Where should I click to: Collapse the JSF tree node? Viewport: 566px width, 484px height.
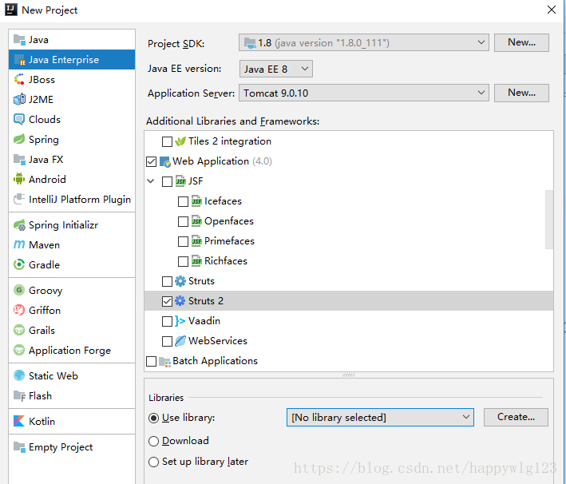click(151, 181)
